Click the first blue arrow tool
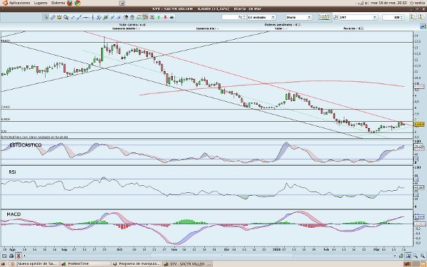The height and width of the screenshot is (267, 427). tap(112, 17)
